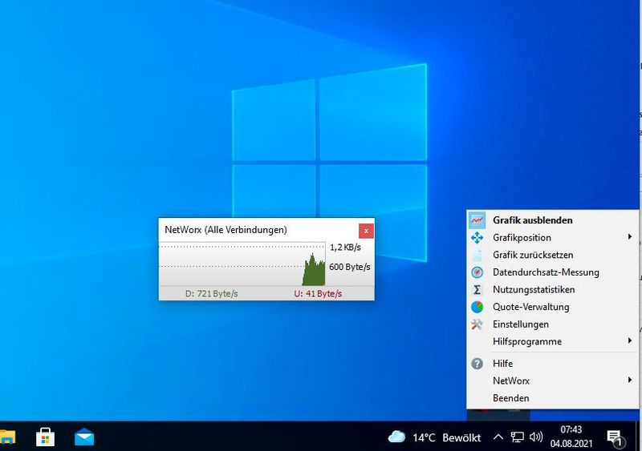Click the pie chart icon for Quote-Verwaltung
Screen dimensions: 642x451
click(477, 307)
